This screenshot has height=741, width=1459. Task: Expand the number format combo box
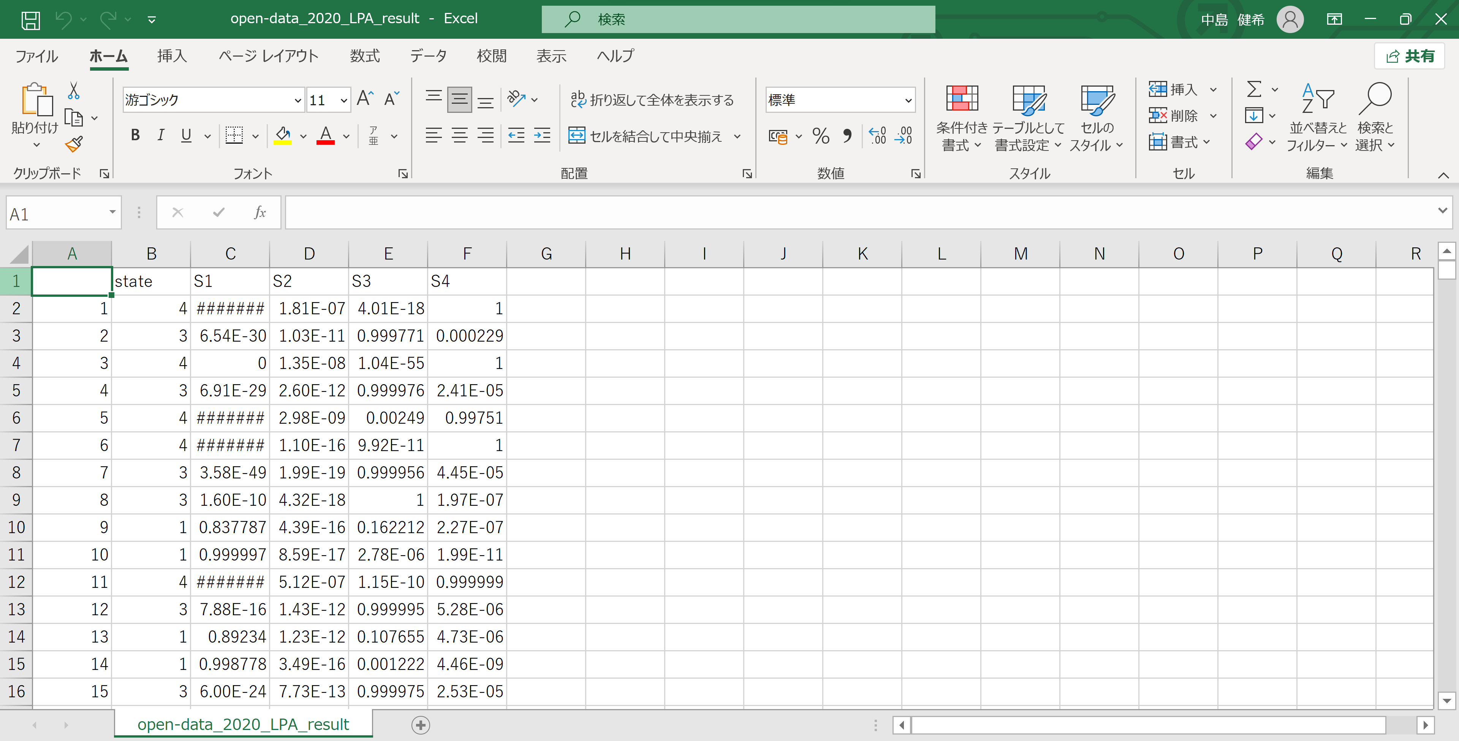[908, 100]
